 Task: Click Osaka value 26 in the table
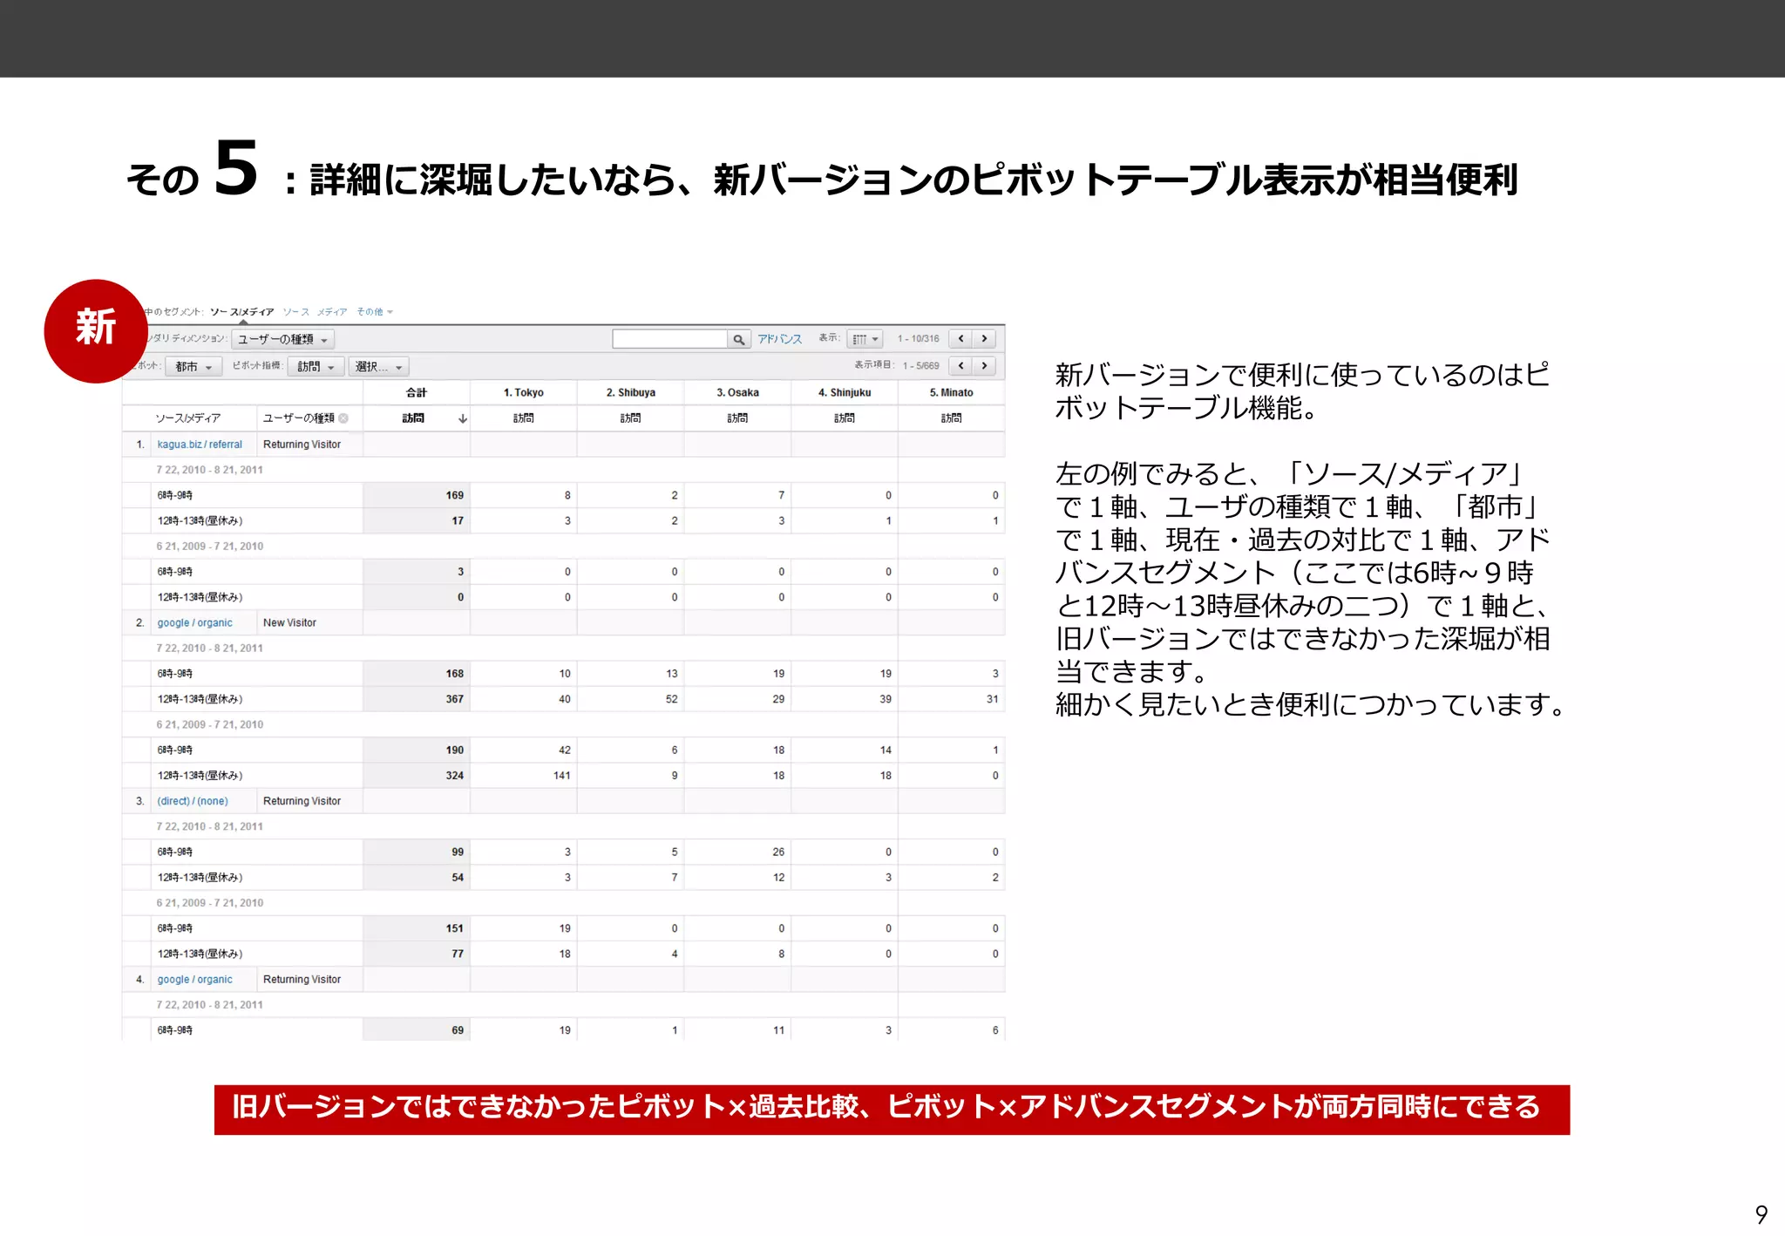[x=778, y=852]
